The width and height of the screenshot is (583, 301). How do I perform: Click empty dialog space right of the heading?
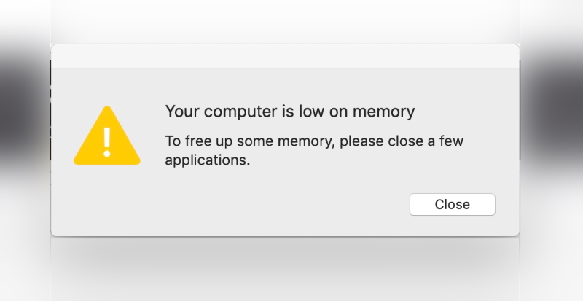pos(466,112)
